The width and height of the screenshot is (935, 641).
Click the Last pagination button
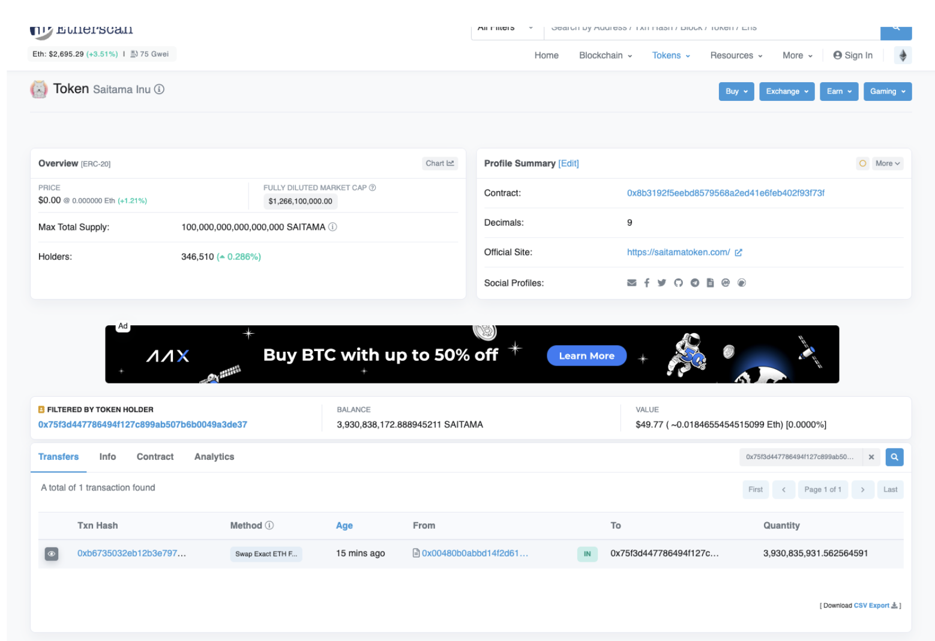891,489
